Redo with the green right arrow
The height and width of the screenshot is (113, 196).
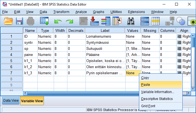pos(69,21)
